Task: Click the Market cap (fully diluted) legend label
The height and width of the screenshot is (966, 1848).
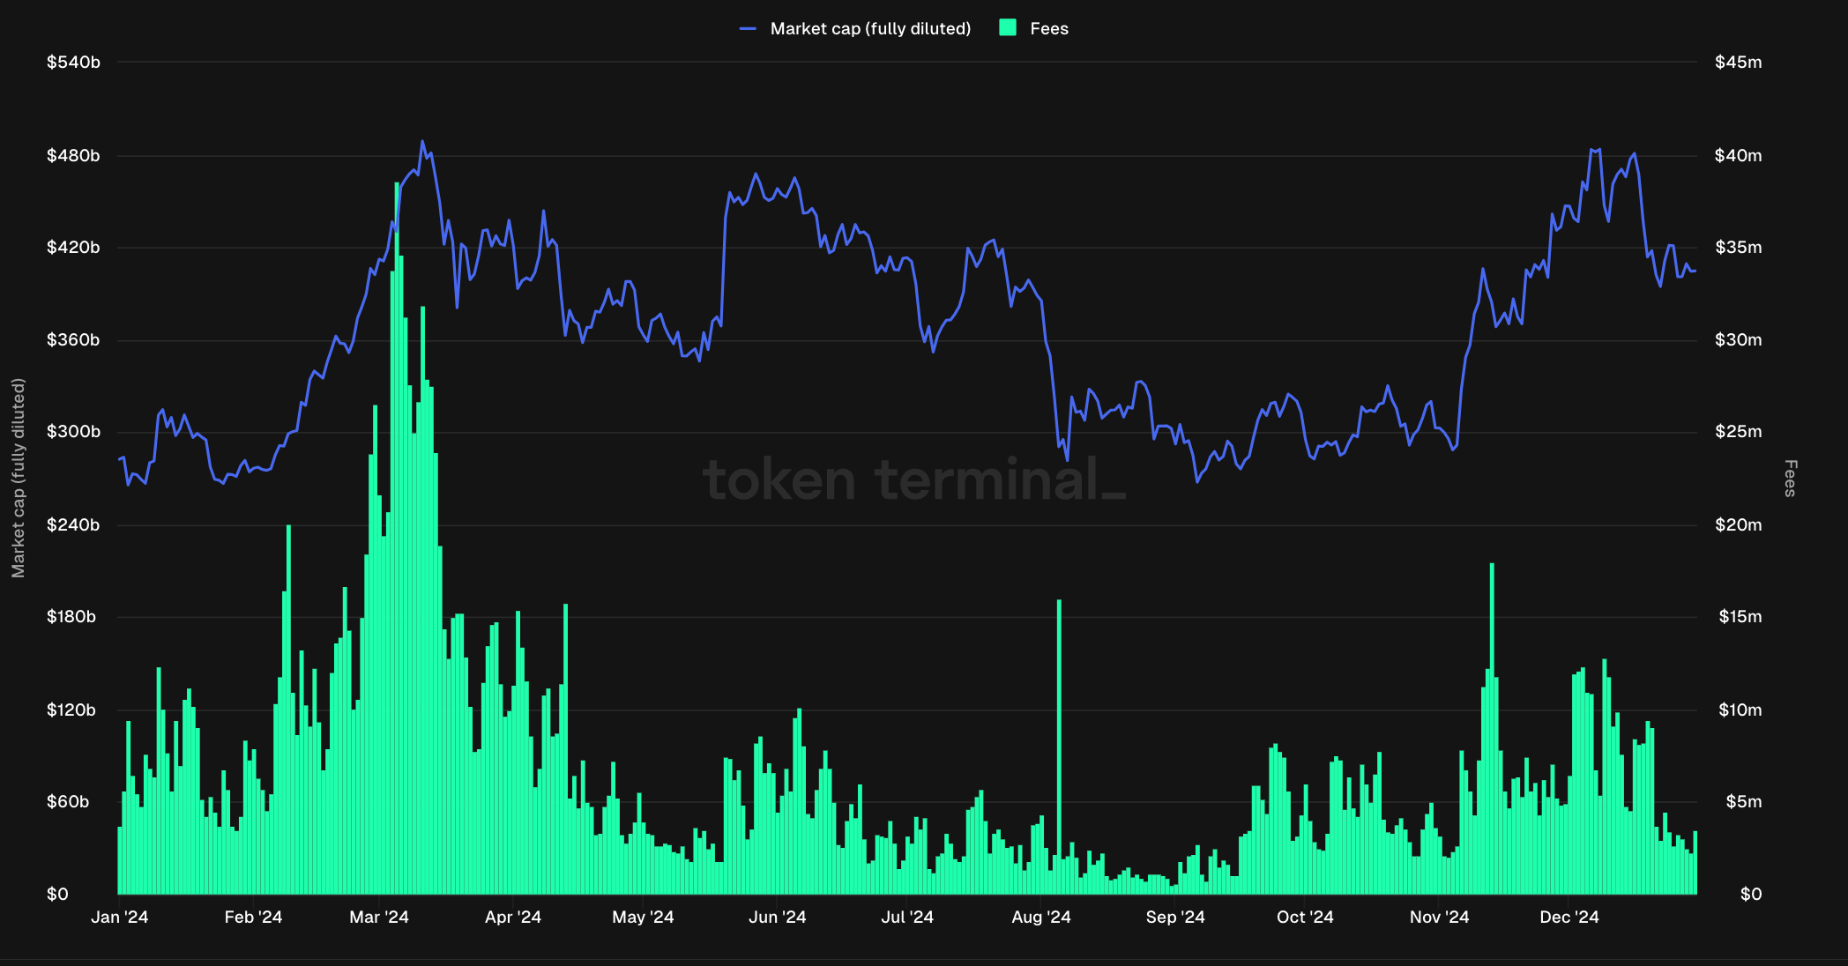Action: (x=870, y=29)
